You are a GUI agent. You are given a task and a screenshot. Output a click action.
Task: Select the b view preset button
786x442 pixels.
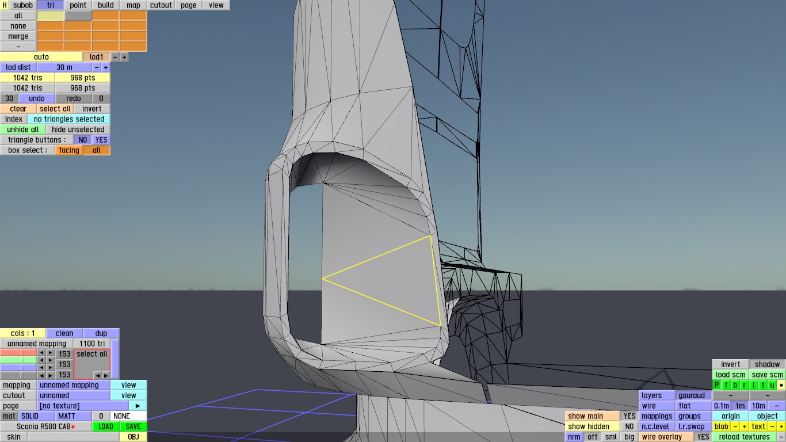pyautogui.click(x=735, y=385)
